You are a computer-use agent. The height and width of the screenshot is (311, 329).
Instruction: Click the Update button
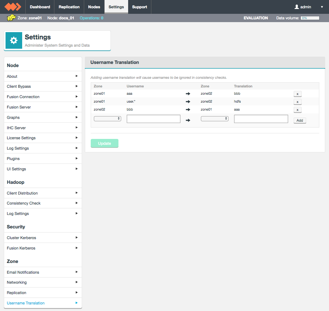coord(105,143)
